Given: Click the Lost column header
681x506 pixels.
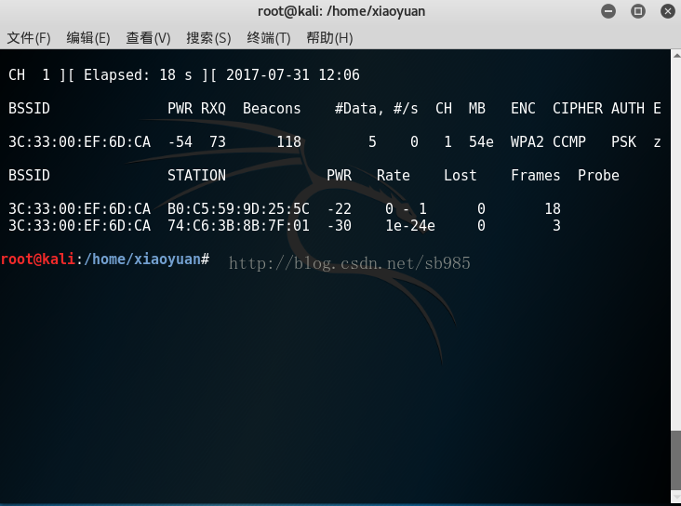Looking at the screenshot, I should tap(461, 175).
